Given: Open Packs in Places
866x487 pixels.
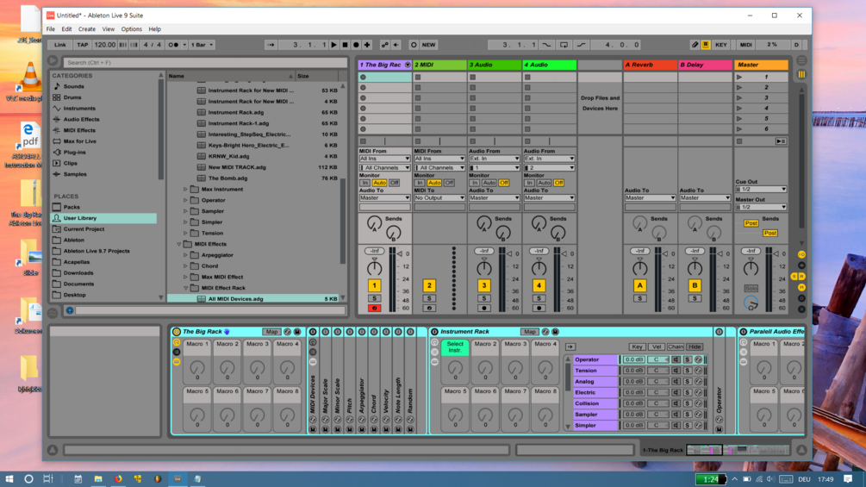Looking at the screenshot, I should tap(72, 207).
